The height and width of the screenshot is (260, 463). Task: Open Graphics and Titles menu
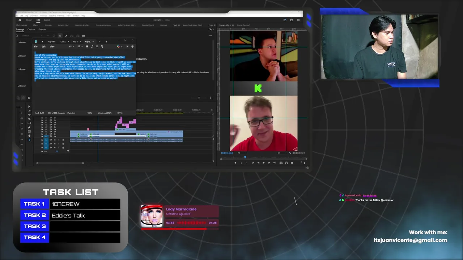pos(57,16)
